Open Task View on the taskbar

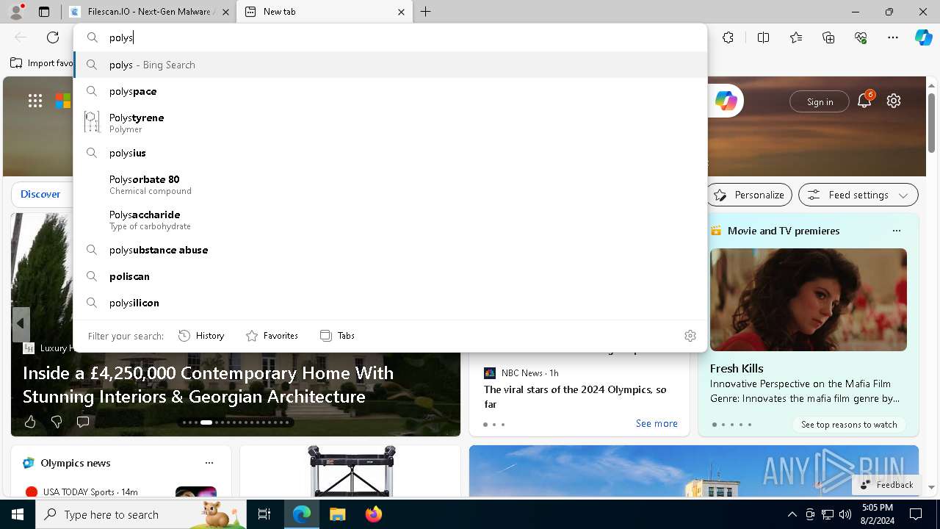click(264, 514)
